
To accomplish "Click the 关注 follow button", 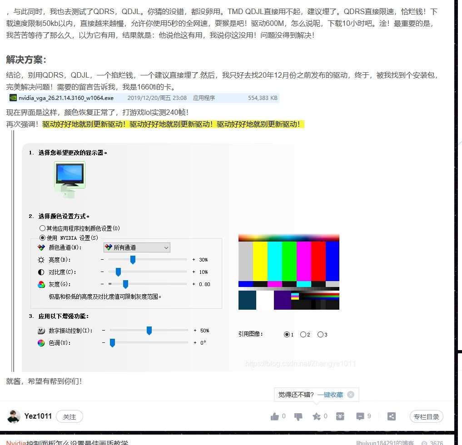I will point(70,416).
